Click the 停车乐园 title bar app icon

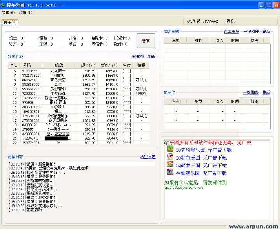click(x=4, y=5)
